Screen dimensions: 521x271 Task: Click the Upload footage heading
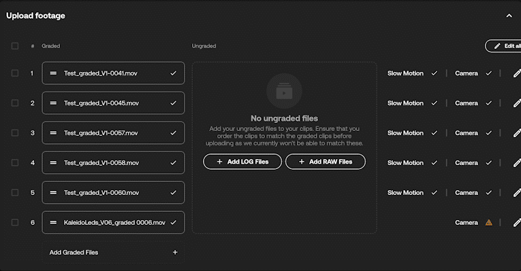[x=35, y=16]
